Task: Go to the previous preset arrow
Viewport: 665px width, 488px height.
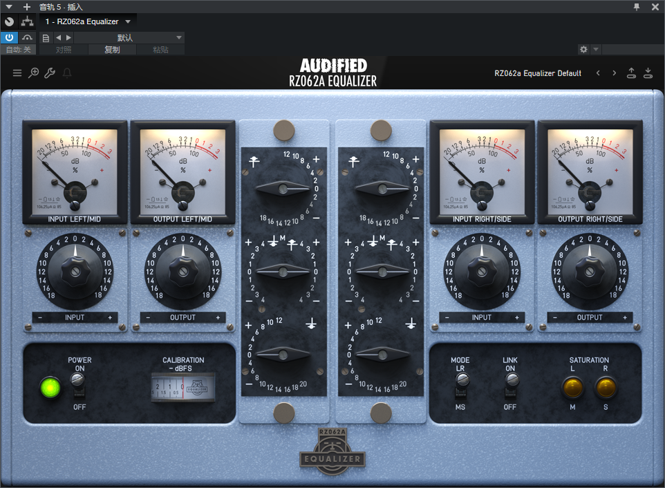Action: [598, 73]
